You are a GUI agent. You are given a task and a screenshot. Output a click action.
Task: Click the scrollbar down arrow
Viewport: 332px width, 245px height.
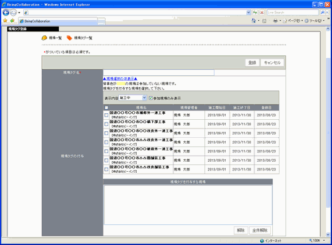(x=328, y=234)
